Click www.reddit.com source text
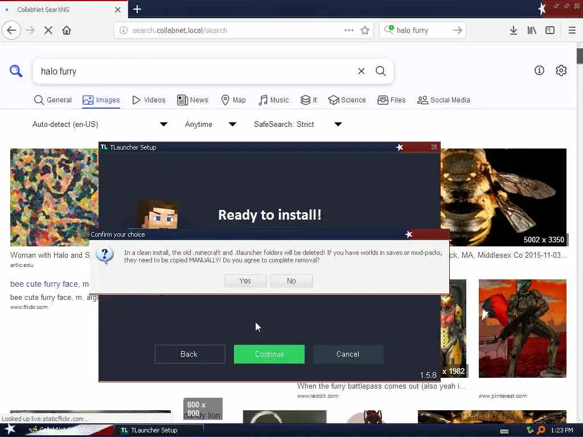Viewport: 583px width, 437px height. point(318,396)
